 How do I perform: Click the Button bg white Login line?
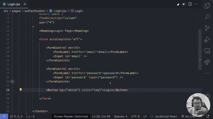(87, 90)
